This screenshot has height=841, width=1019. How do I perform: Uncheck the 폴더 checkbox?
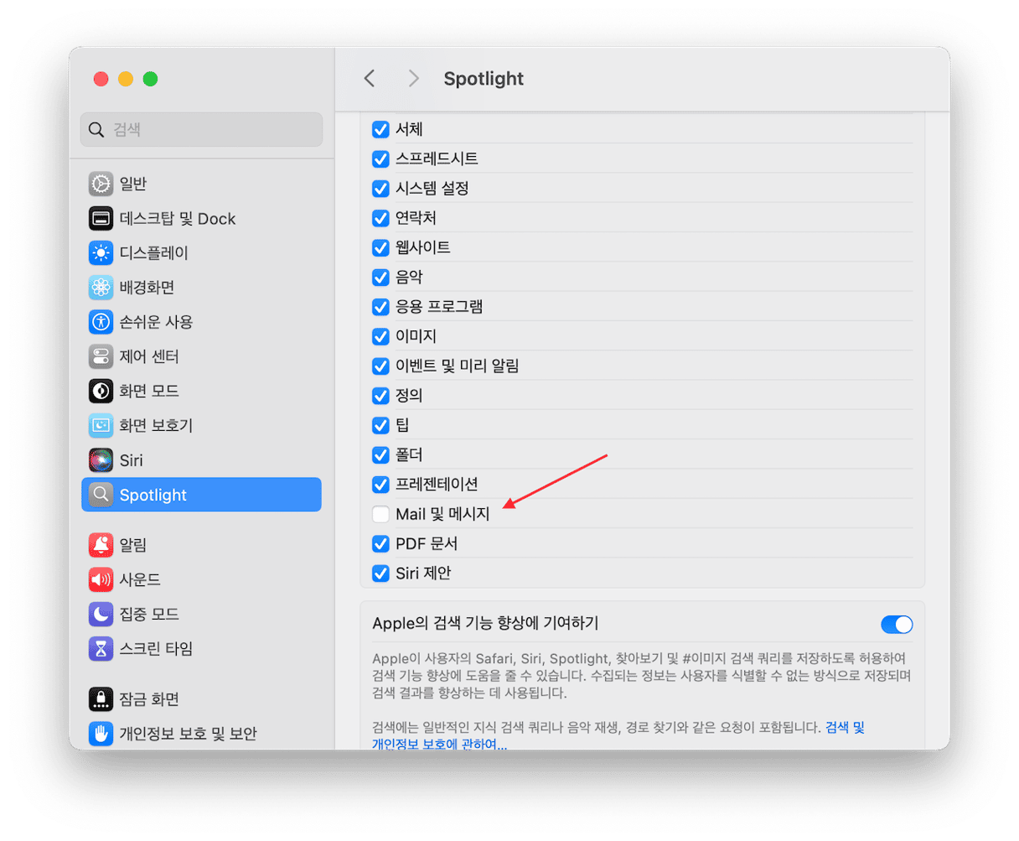[x=380, y=455]
